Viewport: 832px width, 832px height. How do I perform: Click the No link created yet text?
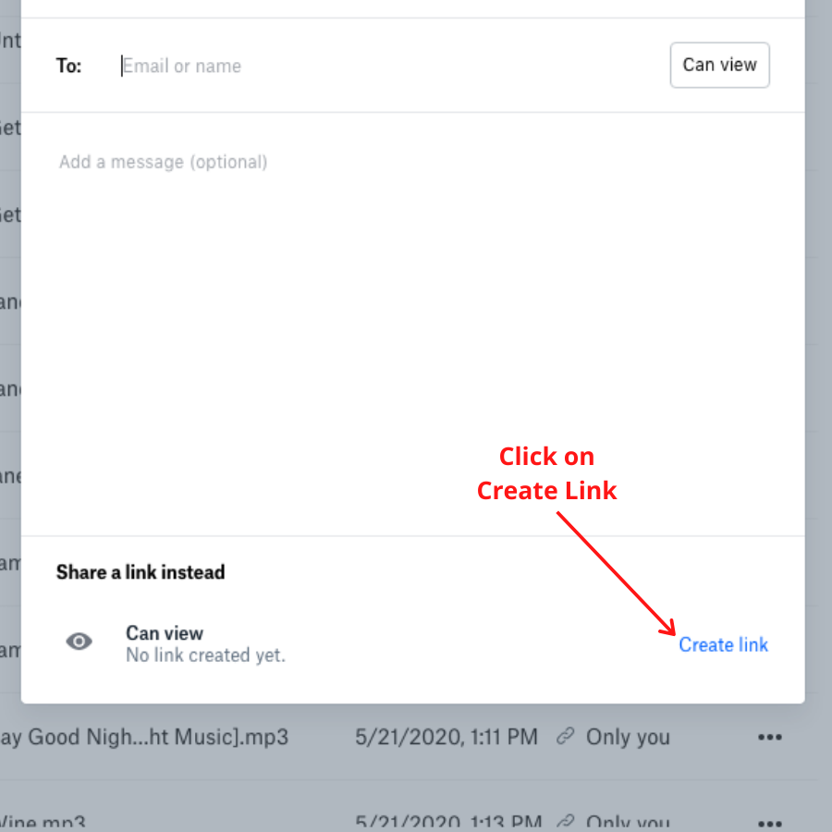[x=206, y=655]
